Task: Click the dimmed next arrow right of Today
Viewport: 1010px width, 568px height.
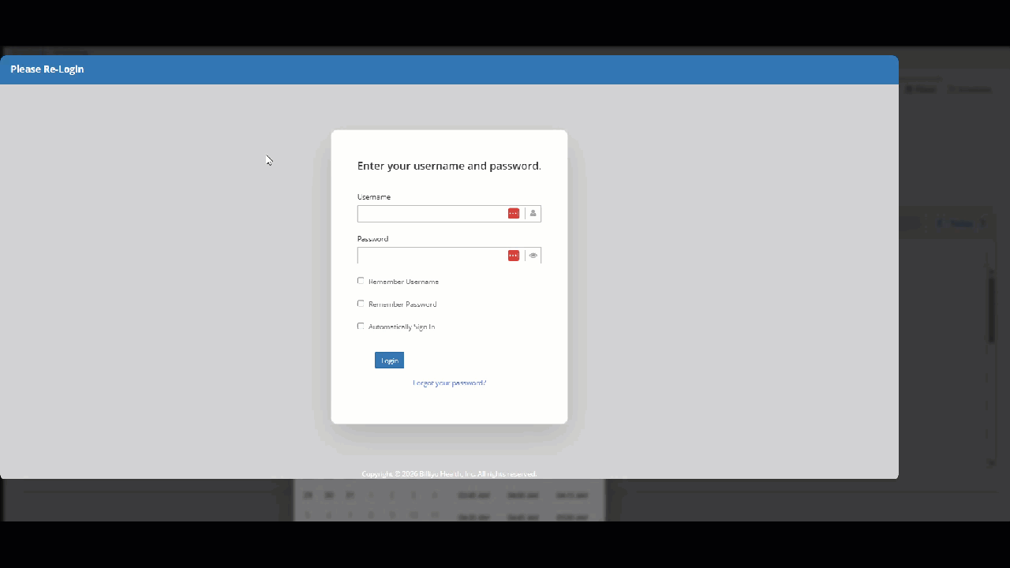Action: [983, 224]
